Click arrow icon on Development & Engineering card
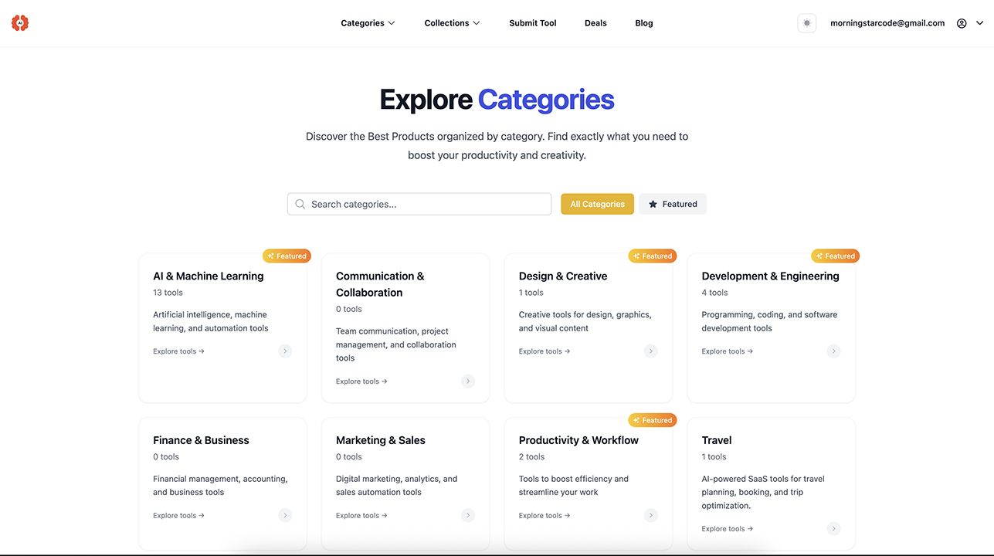994x556 pixels. 833,351
